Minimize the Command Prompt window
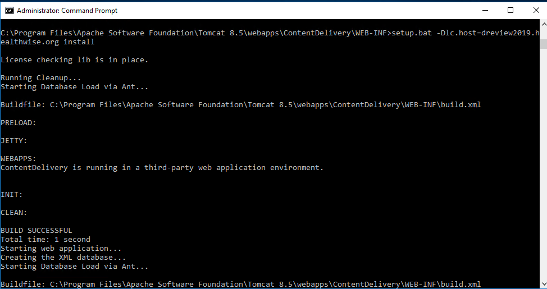Image resolution: width=547 pixels, height=289 pixels. pos(484,10)
